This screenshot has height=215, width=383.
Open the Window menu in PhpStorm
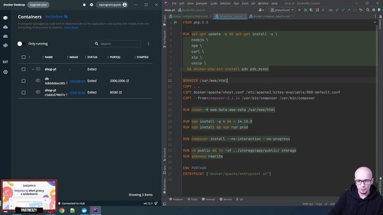click(x=263, y=4)
